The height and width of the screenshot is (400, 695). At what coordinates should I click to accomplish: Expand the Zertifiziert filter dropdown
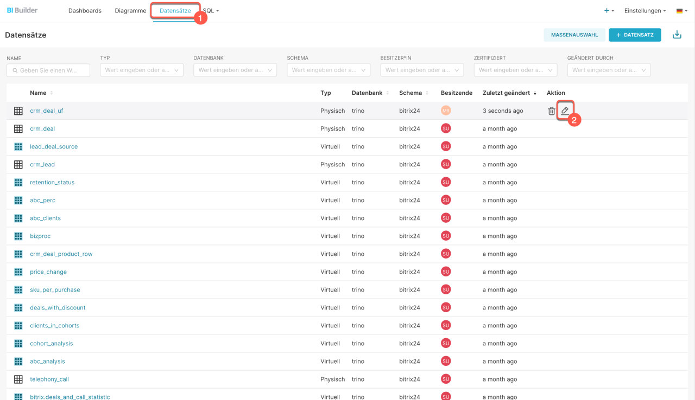tap(515, 70)
